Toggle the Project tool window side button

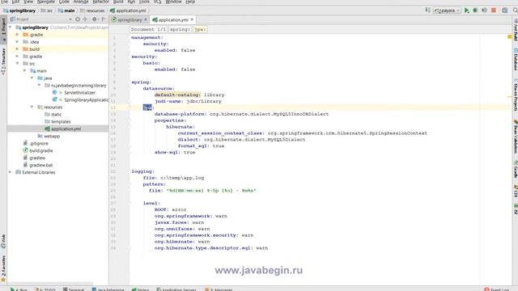(x=3, y=29)
